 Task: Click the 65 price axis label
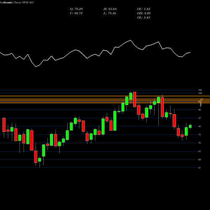199,151
